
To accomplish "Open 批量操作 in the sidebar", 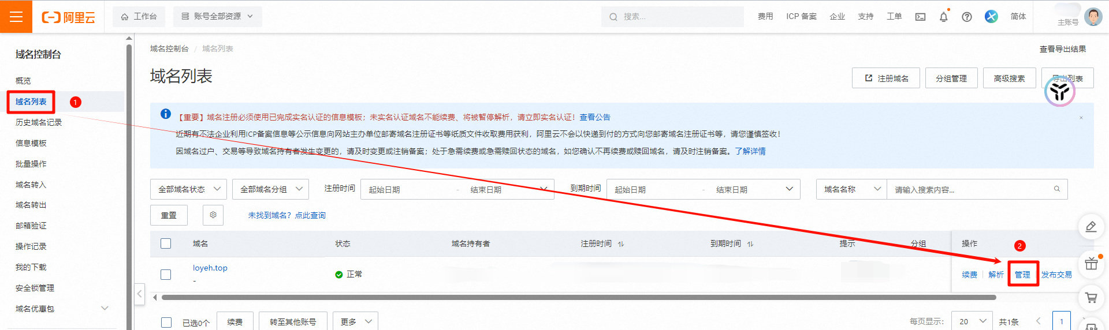I will tap(31, 164).
